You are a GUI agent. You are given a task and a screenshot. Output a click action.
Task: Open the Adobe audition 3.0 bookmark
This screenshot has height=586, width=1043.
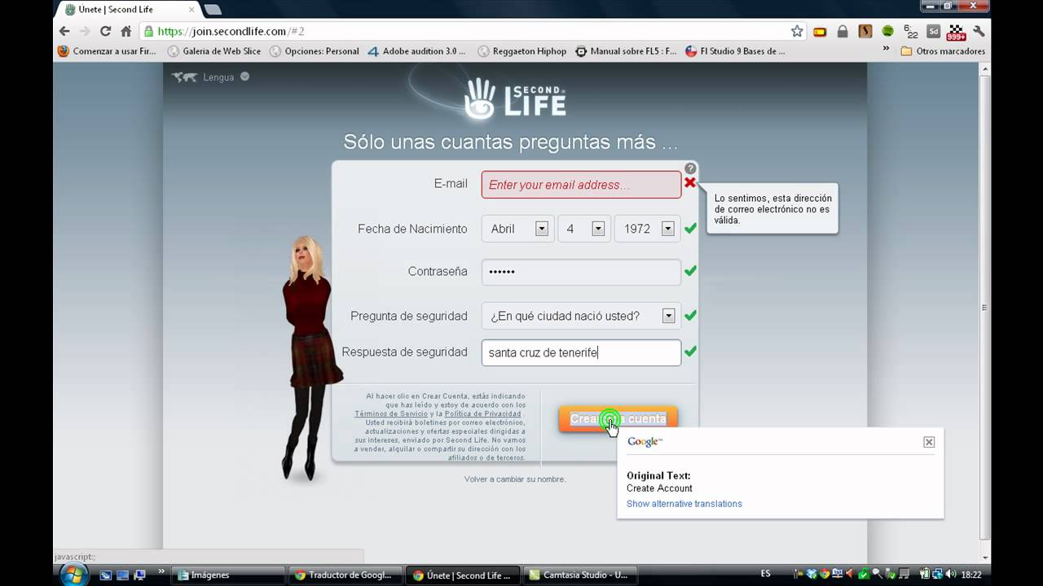point(416,50)
